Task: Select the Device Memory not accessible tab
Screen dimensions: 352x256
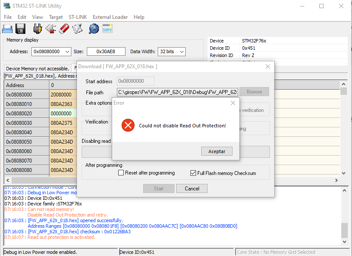Action: [x=37, y=69]
